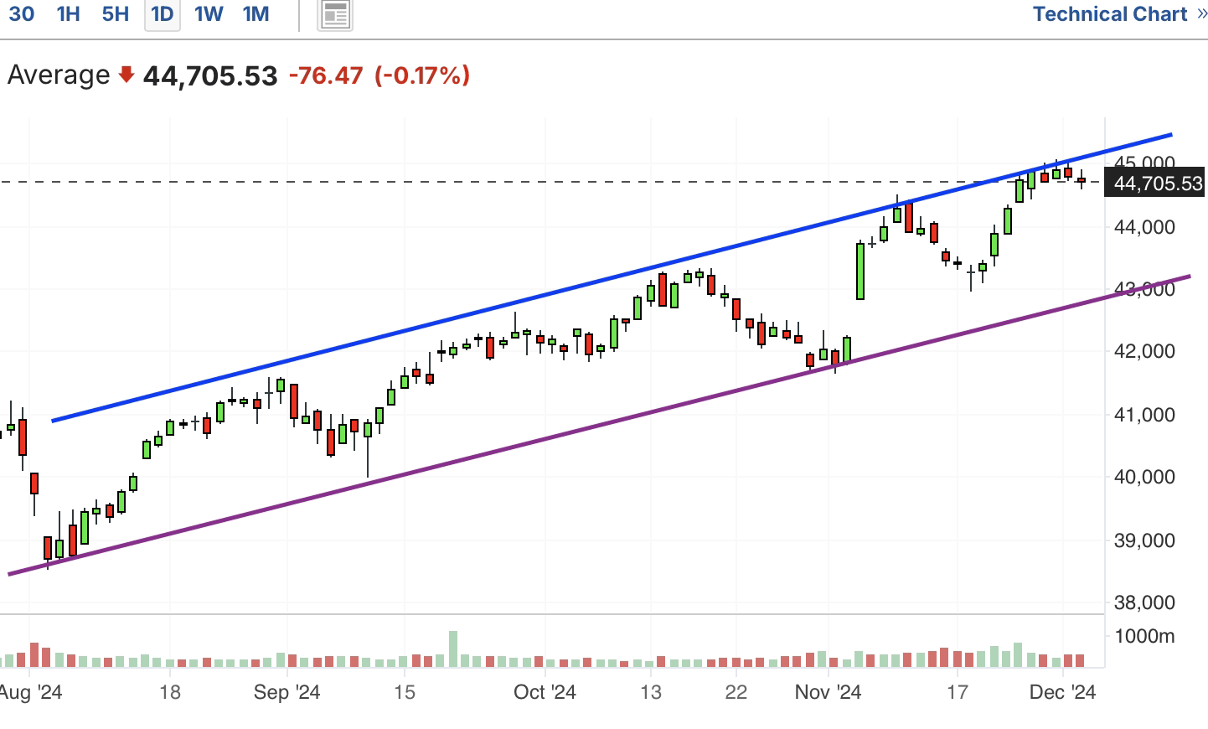Select the 1D daily interval
The width and height of the screenshot is (1208, 729).
click(163, 14)
